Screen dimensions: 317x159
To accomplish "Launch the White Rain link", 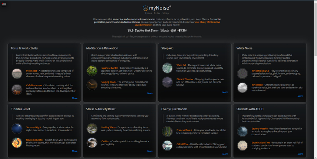I will [257, 85].
